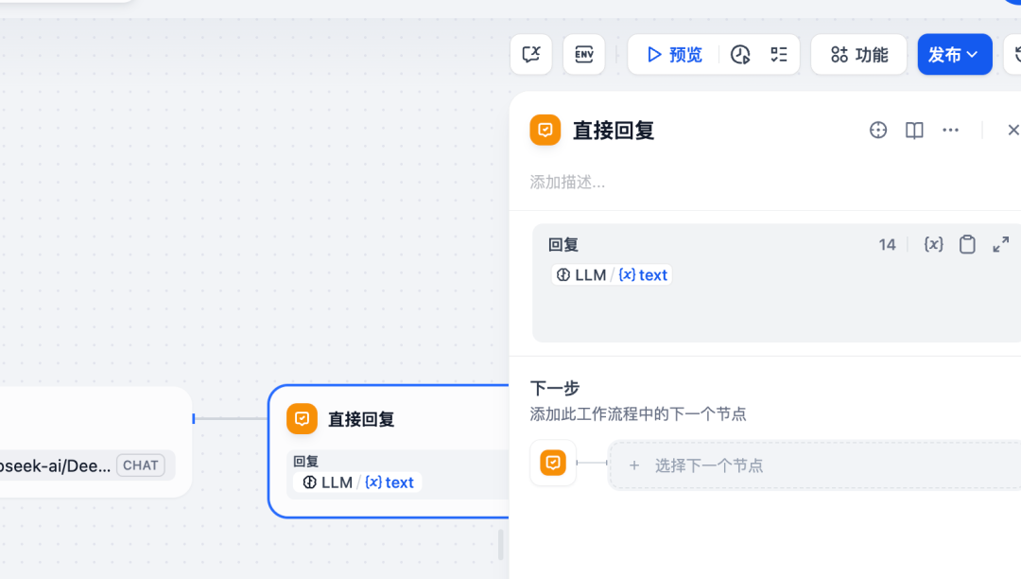The image size is (1021, 579).
Task: Open the ENV environment variables button
Action: click(584, 54)
